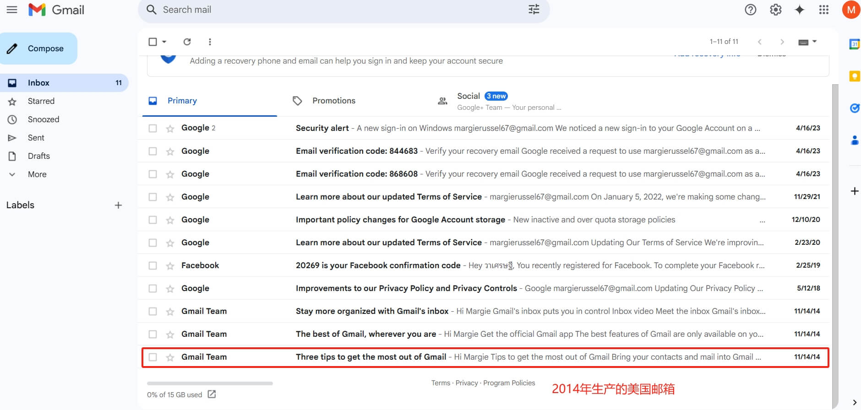This screenshot has height=410, width=861.
Task: Open Google apps grid
Action: pos(824,10)
